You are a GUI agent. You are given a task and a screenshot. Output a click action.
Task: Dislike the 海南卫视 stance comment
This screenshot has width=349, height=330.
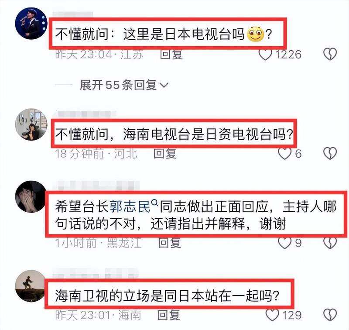coord(330,315)
